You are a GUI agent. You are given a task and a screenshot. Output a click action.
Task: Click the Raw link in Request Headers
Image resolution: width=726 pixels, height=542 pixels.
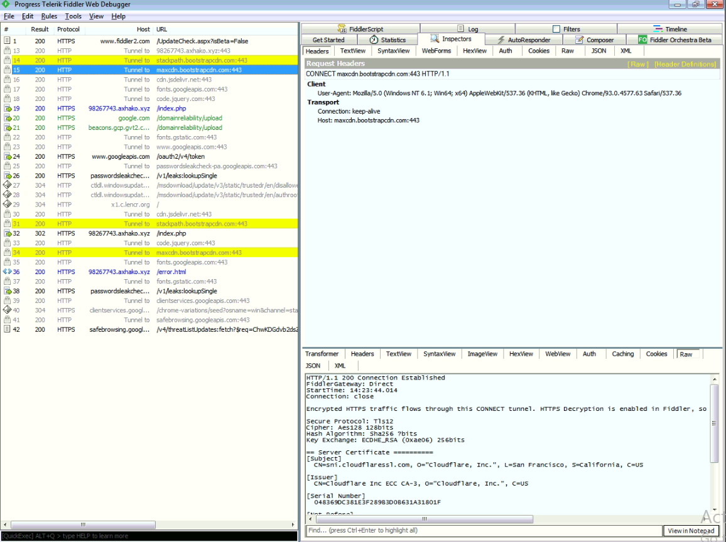click(x=638, y=64)
